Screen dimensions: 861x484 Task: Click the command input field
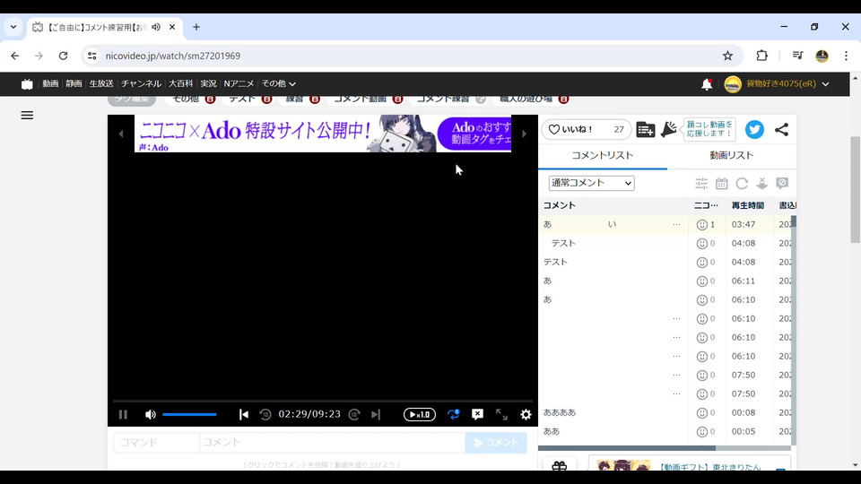pyautogui.click(x=156, y=442)
